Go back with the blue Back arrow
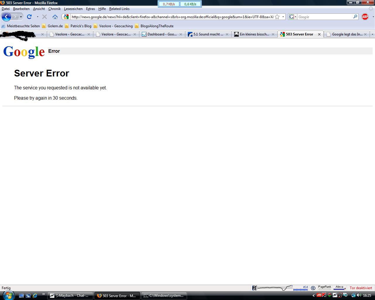375x300 pixels. pos(6,17)
